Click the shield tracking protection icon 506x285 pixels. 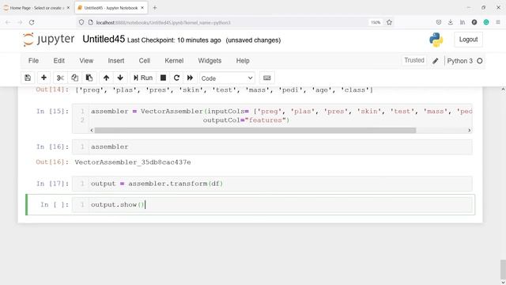click(x=81, y=22)
